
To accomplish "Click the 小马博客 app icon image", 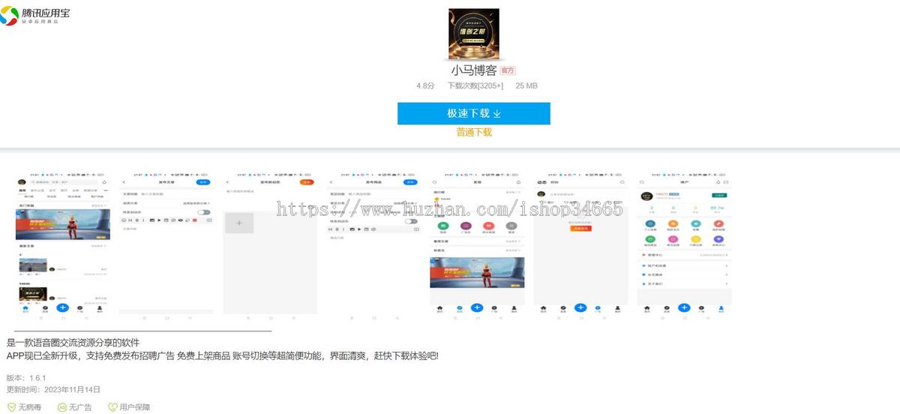I will [474, 34].
